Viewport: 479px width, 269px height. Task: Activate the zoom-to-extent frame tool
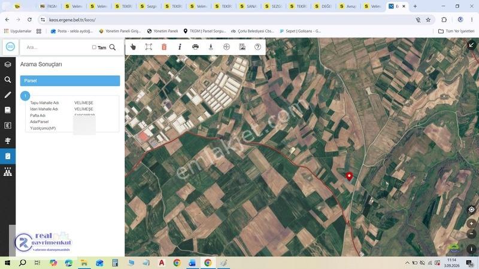148,47
